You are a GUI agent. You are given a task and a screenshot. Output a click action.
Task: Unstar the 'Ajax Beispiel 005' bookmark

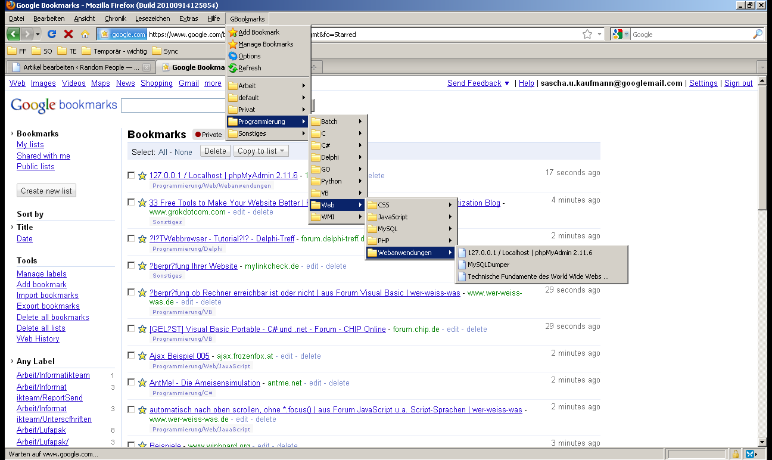[x=142, y=356]
